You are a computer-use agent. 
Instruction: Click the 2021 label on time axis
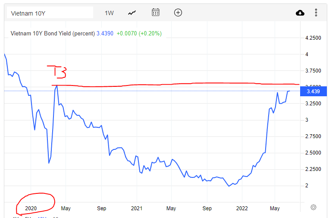[137, 208]
